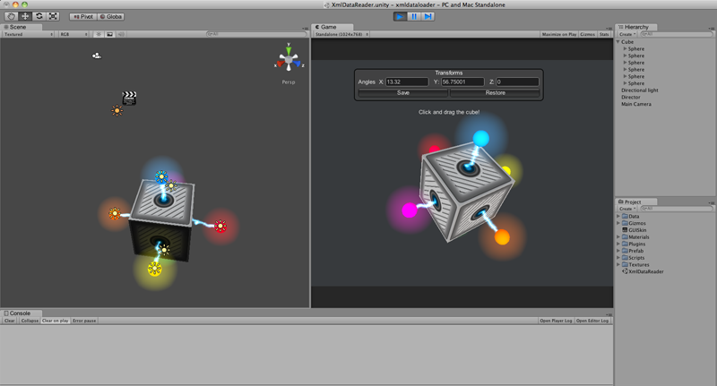Toggle Clear on play in Console
The image size is (717, 386).
pos(56,321)
